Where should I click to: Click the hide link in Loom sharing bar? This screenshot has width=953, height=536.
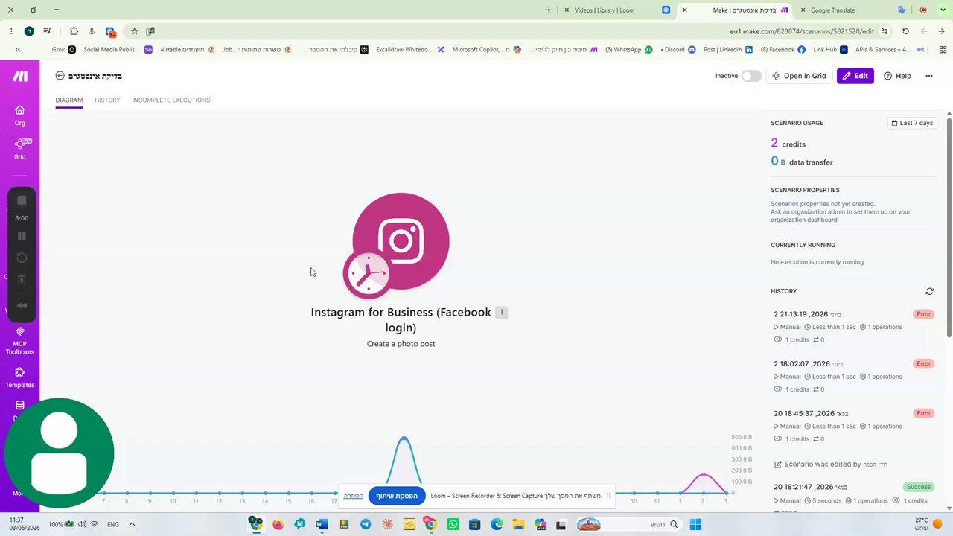pyautogui.click(x=353, y=496)
